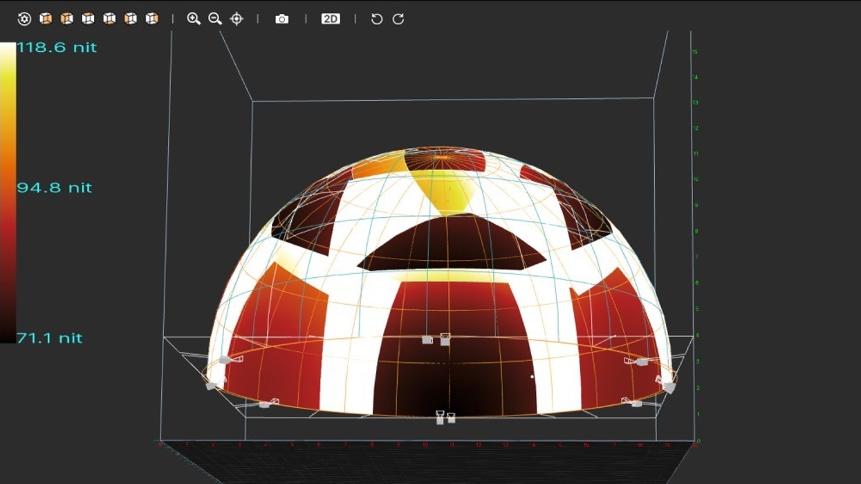
Task: Click the undo arrow icon
Action: click(x=376, y=19)
